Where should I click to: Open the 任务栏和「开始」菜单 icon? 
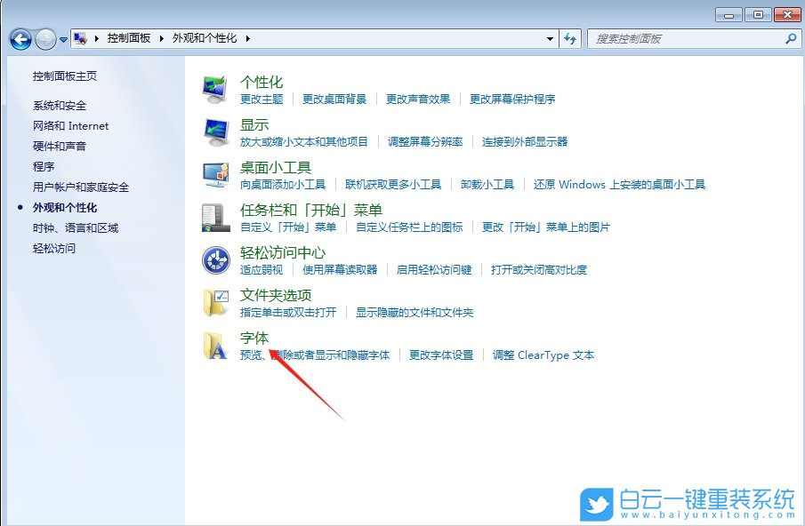point(214,219)
